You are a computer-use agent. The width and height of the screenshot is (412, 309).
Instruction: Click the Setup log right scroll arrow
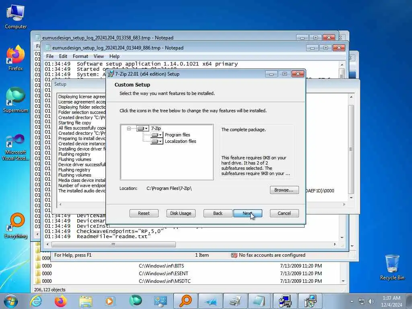coord(344,204)
